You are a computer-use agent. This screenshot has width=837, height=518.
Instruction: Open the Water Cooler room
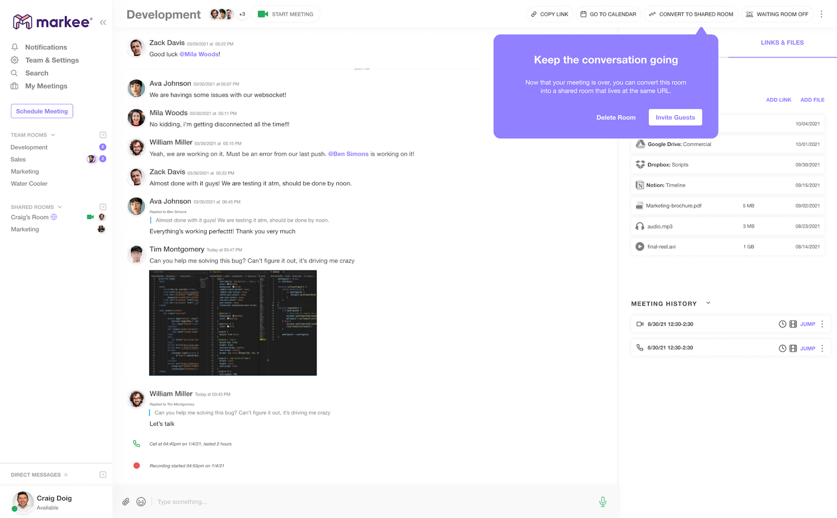pos(29,184)
